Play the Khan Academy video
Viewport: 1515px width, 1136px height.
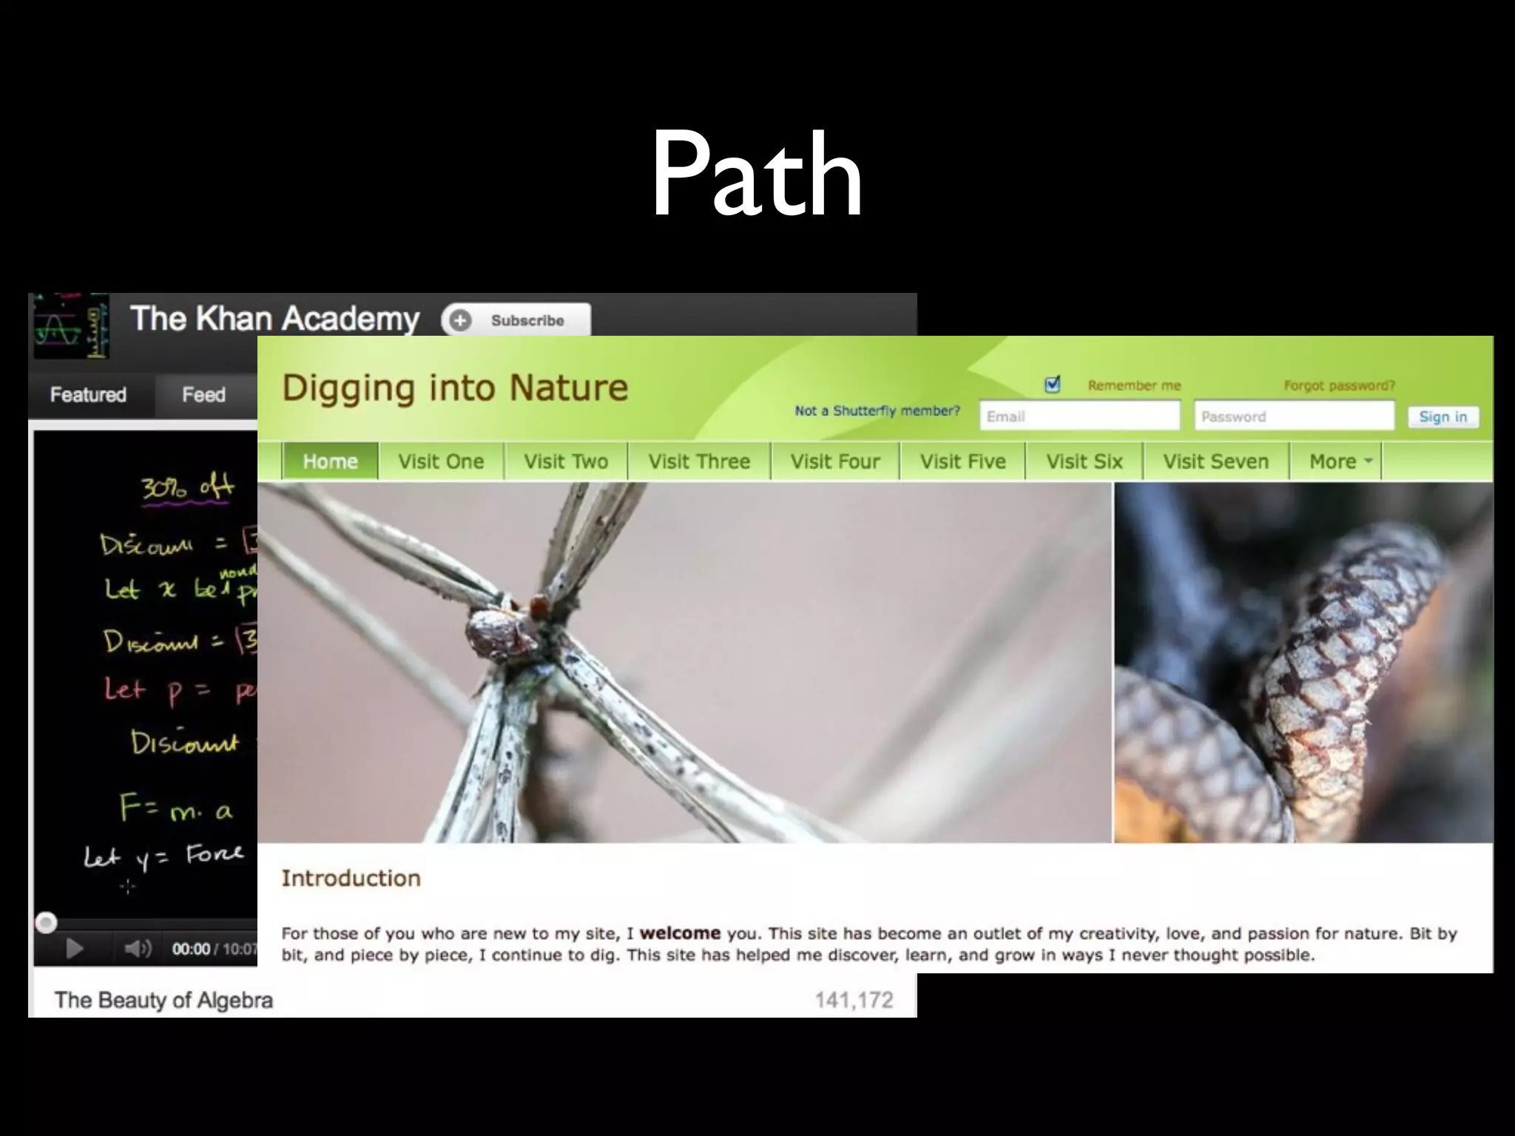tap(74, 948)
